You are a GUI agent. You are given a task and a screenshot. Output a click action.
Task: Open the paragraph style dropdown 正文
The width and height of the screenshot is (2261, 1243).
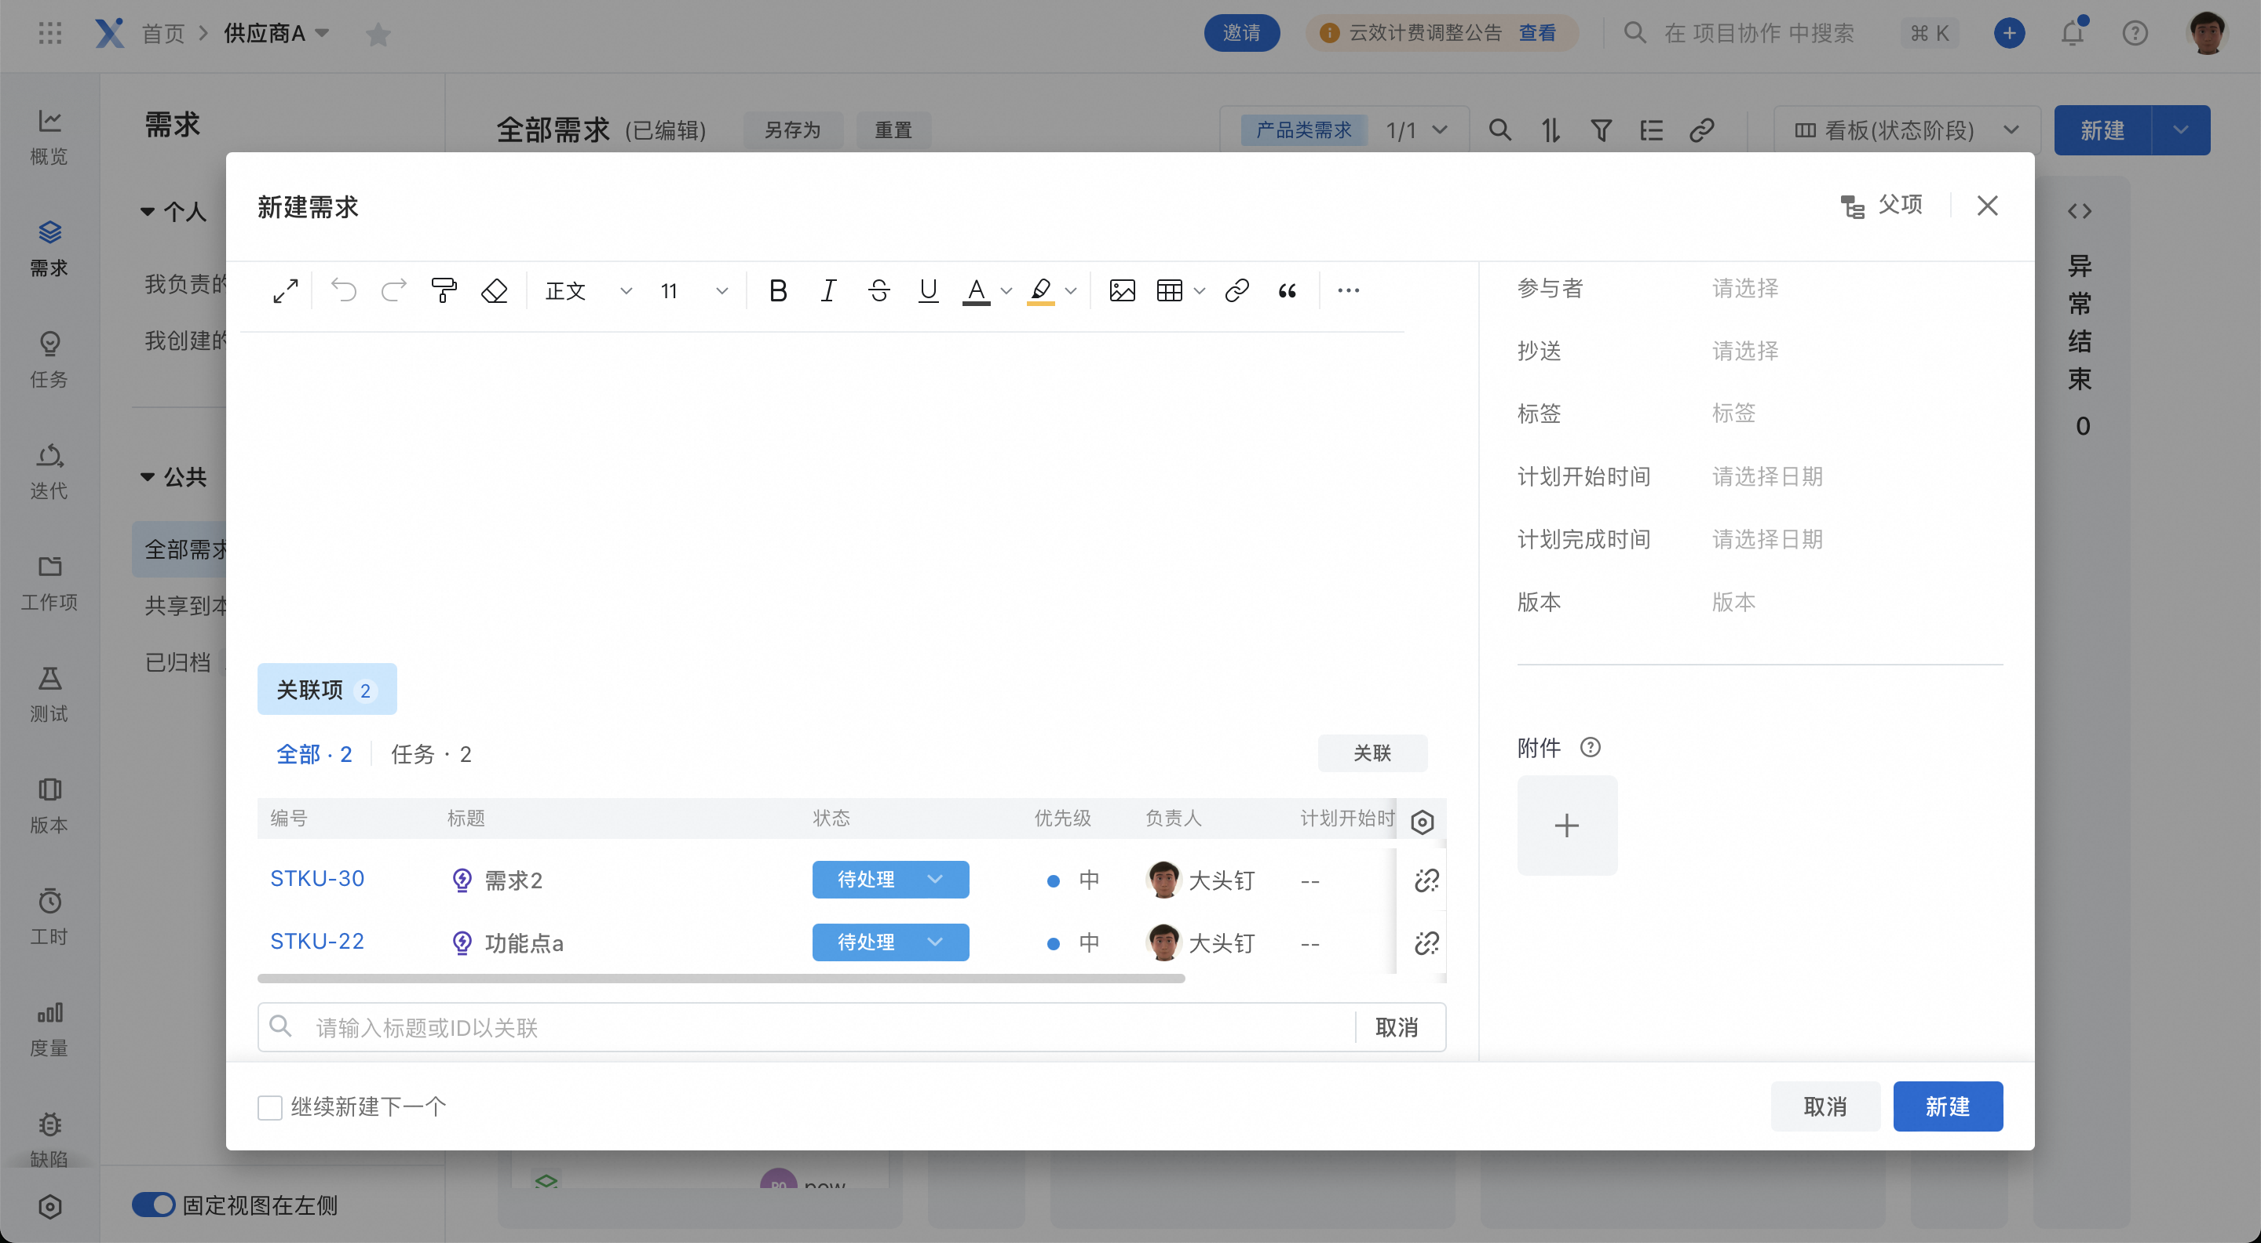pos(588,290)
